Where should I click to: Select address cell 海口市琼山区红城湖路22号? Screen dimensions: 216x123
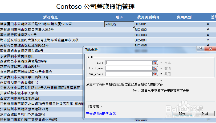41,45
